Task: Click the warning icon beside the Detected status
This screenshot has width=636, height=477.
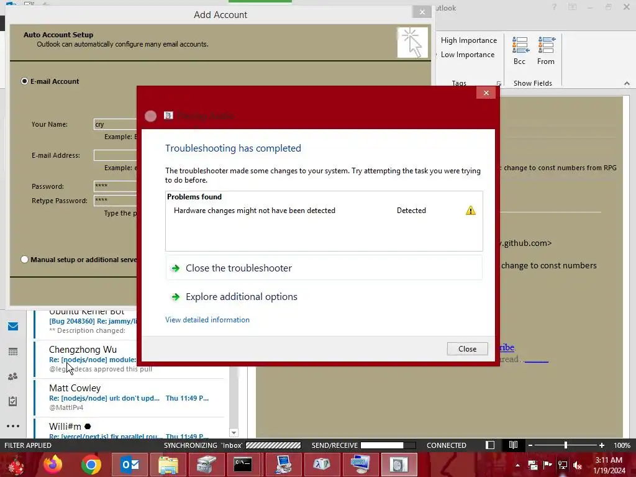Action: tap(471, 211)
